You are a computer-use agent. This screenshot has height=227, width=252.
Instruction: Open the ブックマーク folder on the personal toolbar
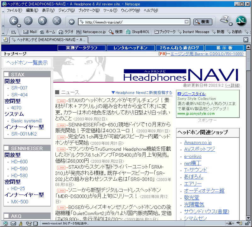(x=165, y=32)
